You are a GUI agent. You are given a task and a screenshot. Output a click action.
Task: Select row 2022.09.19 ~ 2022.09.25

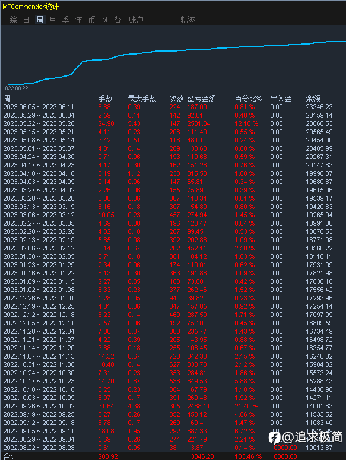click(173, 414)
